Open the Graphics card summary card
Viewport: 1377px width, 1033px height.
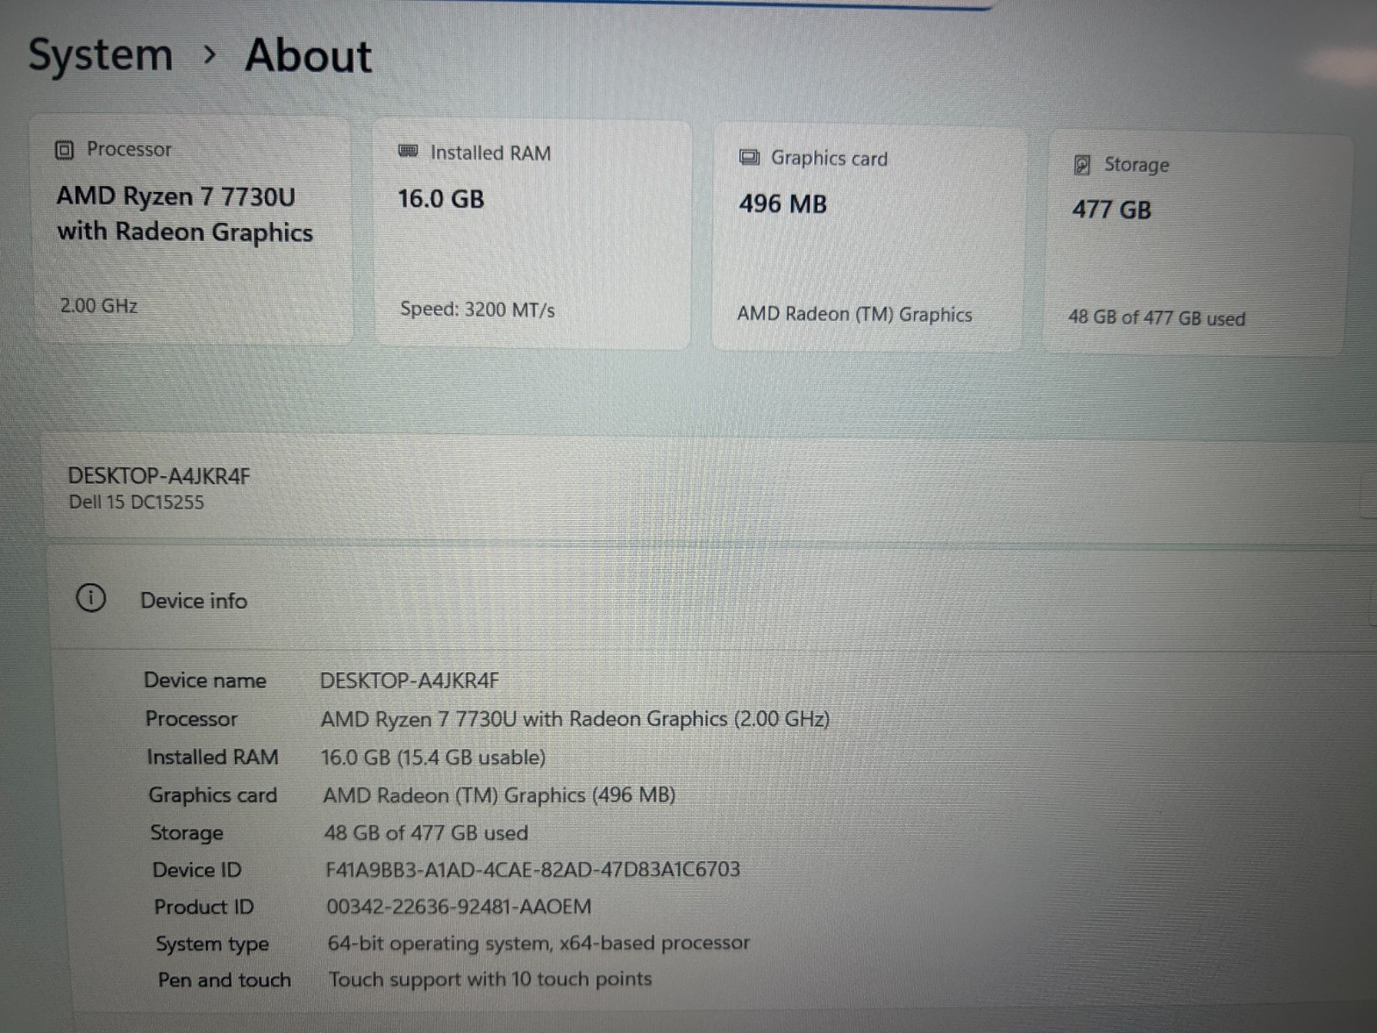click(x=869, y=238)
